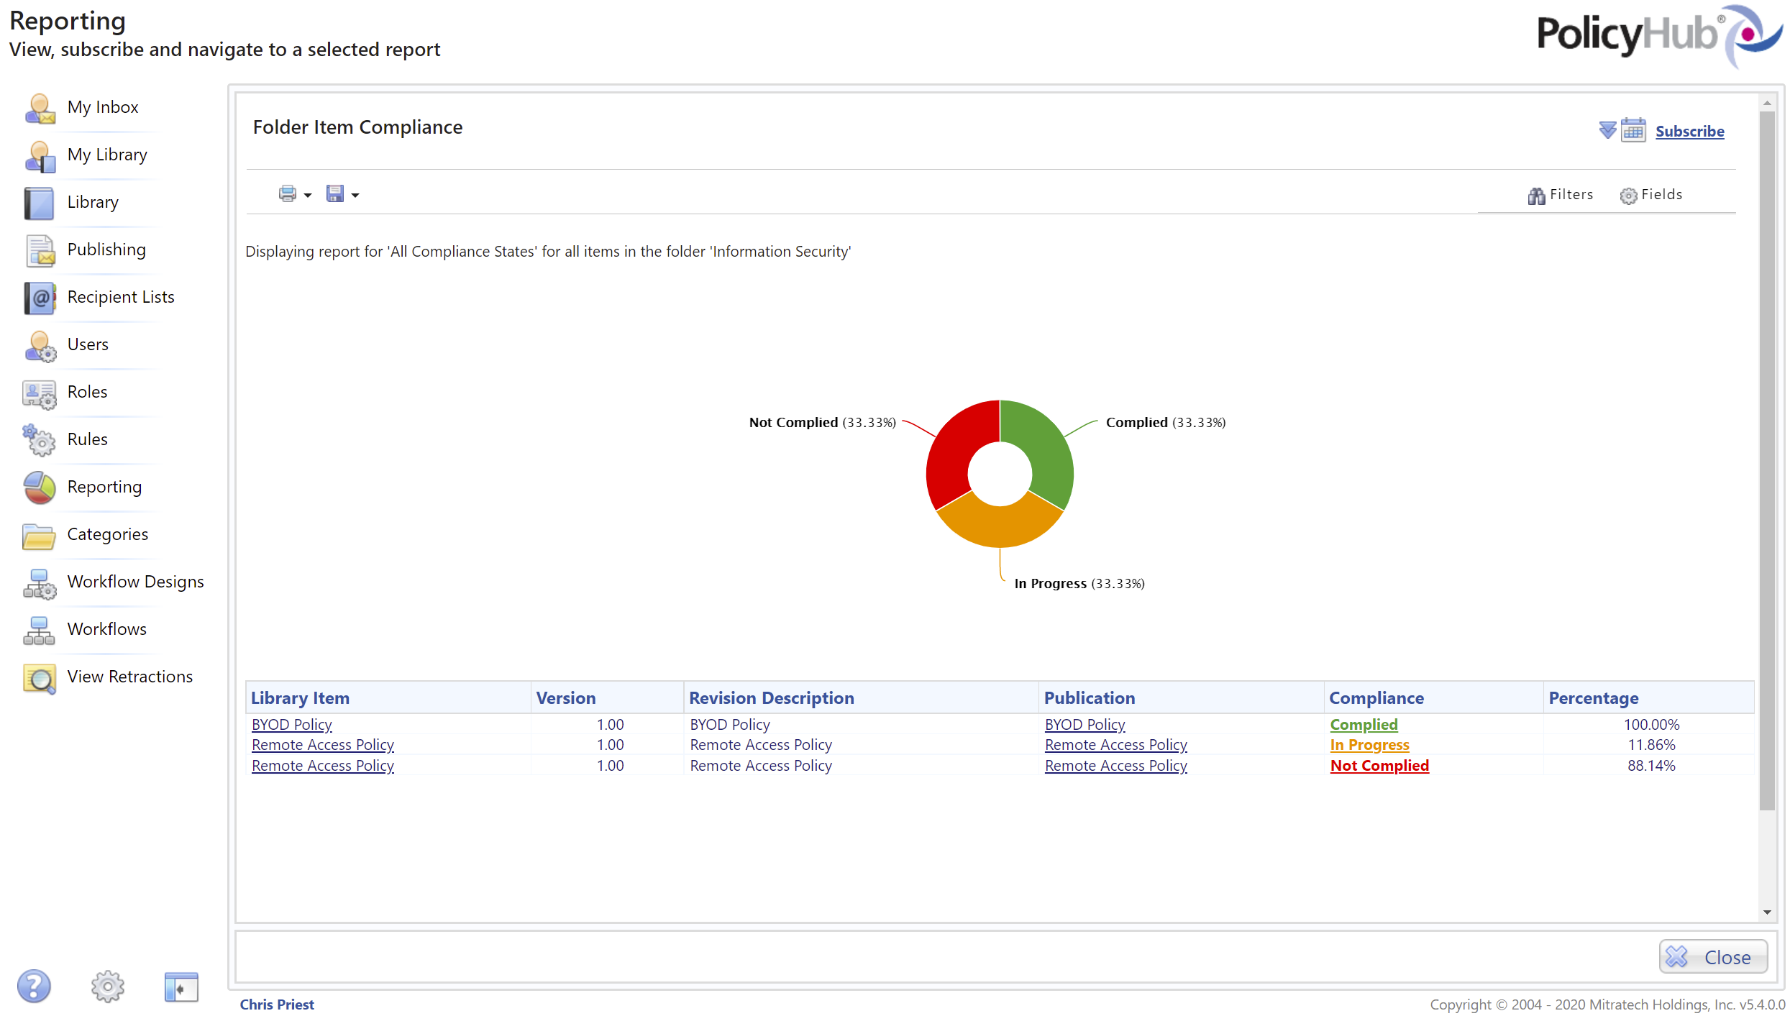Image resolution: width=1790 pixels, height=1016 pixels.
Task: Open BYOD Policy library item link
Action: (x=291, y=725)
